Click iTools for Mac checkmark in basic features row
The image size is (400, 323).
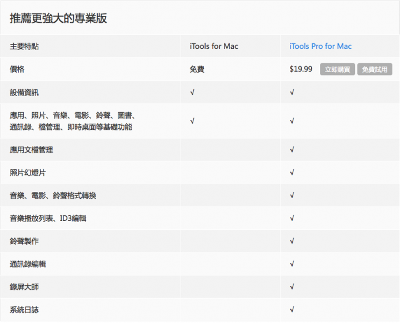pos(192,121)
